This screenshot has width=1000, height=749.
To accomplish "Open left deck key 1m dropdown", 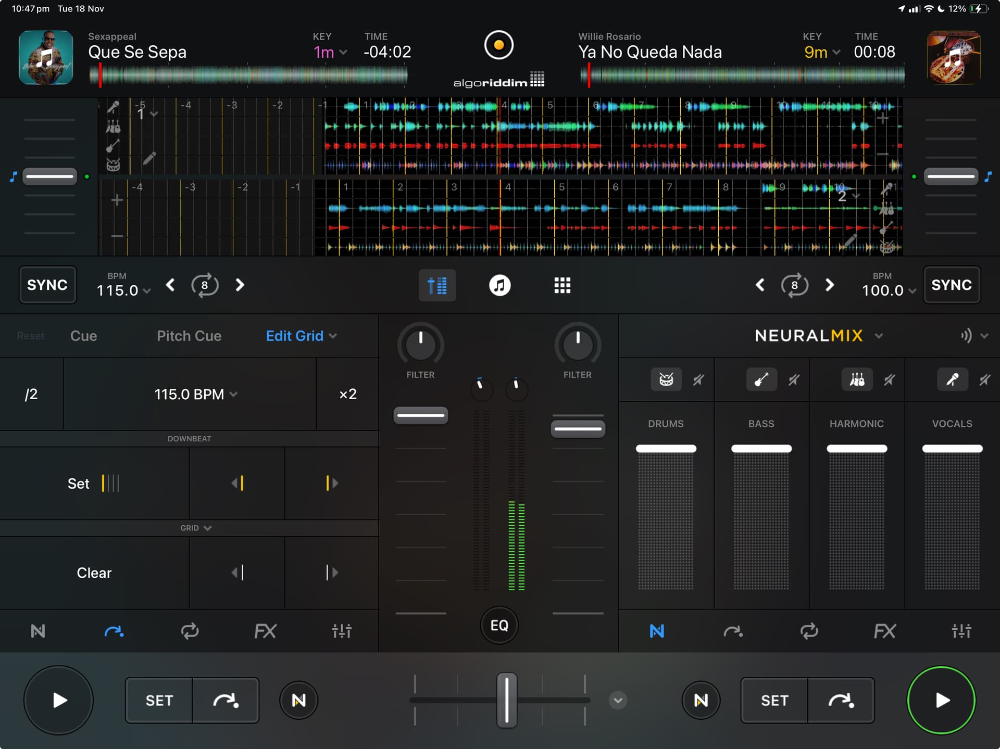I will tap(330, 52).
